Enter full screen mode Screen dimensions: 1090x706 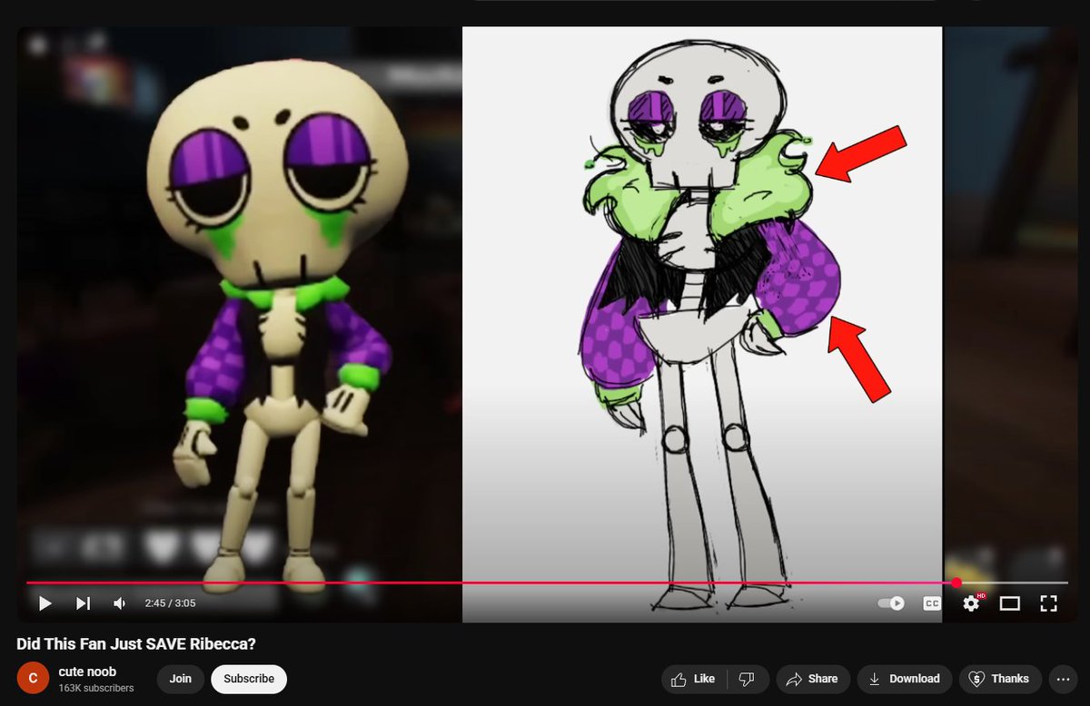(x=1048, y=603)
